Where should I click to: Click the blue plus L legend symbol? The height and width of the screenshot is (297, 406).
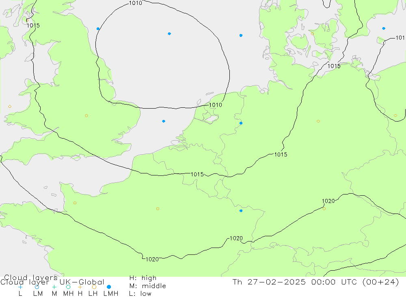(20, 287)
